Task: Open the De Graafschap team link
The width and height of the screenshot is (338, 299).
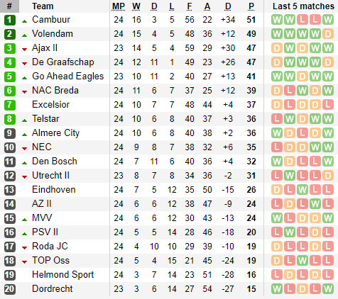Action: tap(63, 62)
